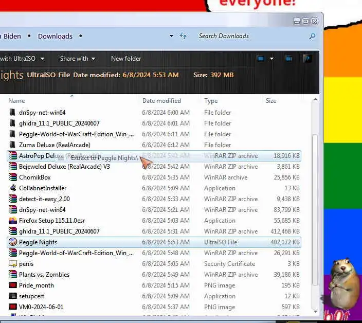Select the detect-it-easy_2.00 file name
362x323 pixels.
click(44, 199)
